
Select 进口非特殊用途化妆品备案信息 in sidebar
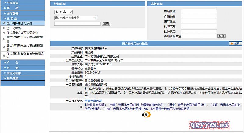pos(24,47)
